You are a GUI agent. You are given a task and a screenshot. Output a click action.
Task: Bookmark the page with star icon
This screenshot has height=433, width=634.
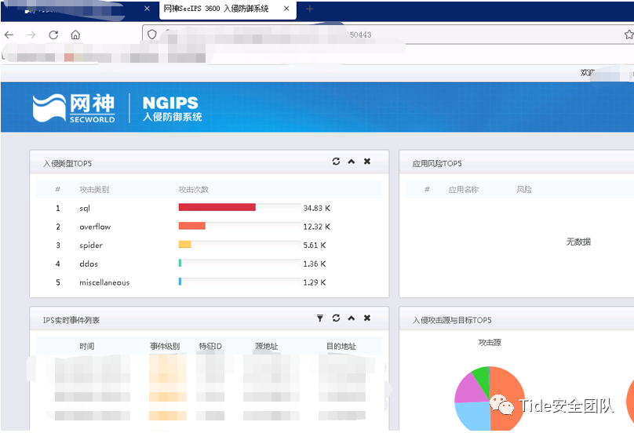pos(629,35)
